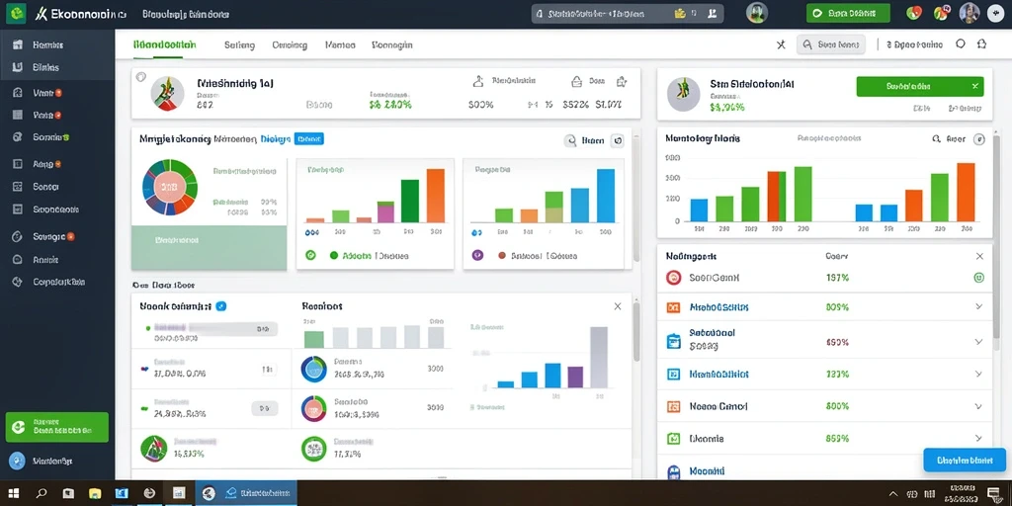Expand the third row chevron in the right list

[978, 341]
